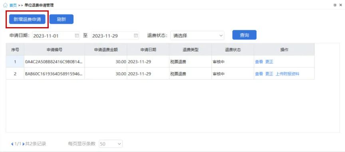Focus the start date field 2023-11-01

[x=56, y=36]
